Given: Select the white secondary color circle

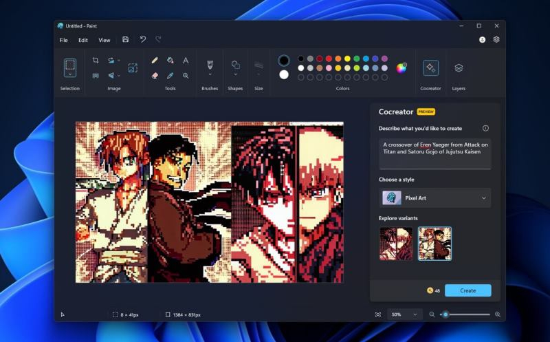Looking at the screenshot, I should click(284, 74).
